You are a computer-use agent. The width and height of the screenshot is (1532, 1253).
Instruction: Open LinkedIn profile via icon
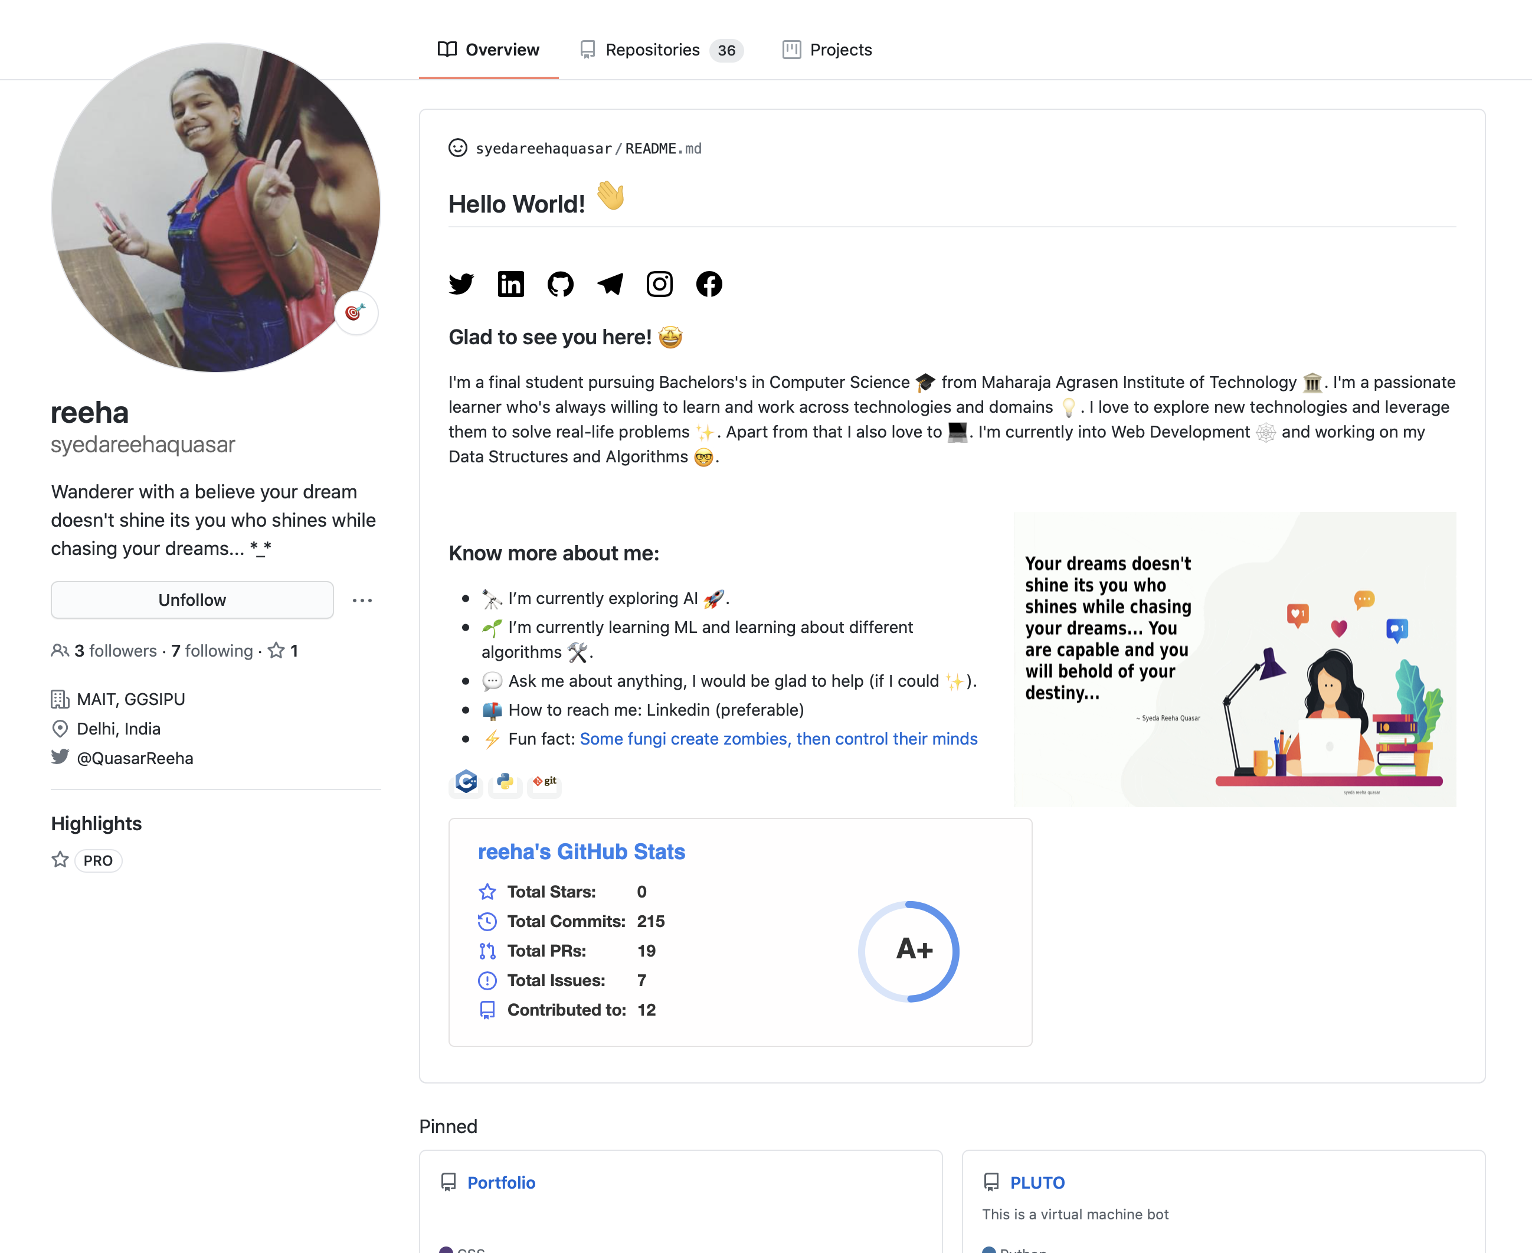click(510, 284)
